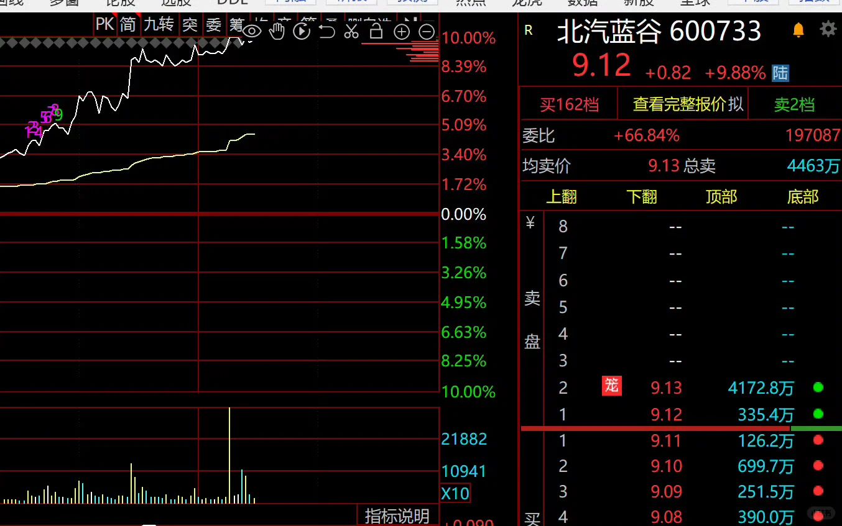Open settings with the gear icon
Screen dimensions: 842x526
(828, 29)
